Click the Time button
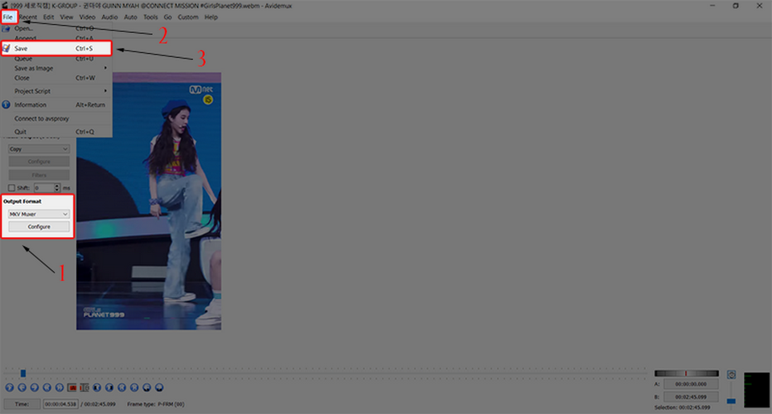This screenshot has width=772, height=414. pyautogui.click(x=22, y=404)
